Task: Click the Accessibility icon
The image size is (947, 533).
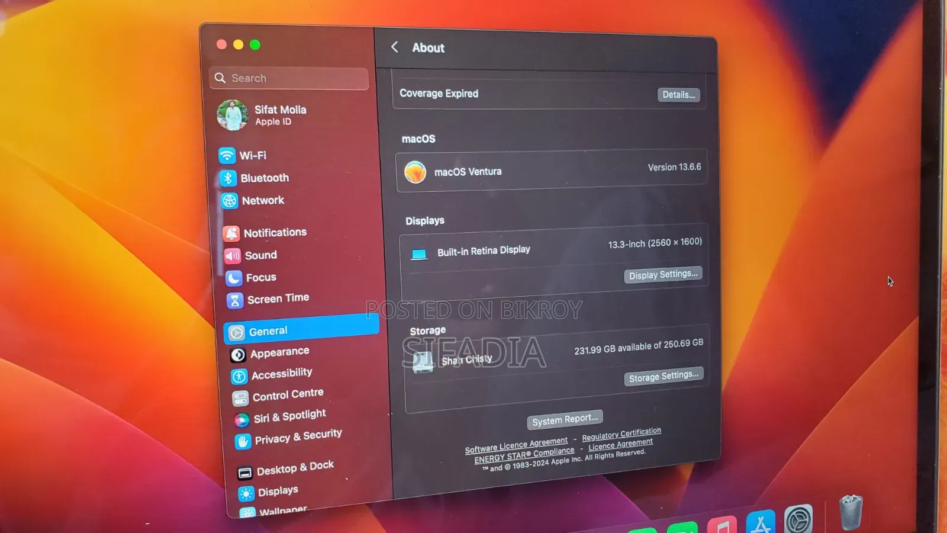Action: [x=239, y=376]
